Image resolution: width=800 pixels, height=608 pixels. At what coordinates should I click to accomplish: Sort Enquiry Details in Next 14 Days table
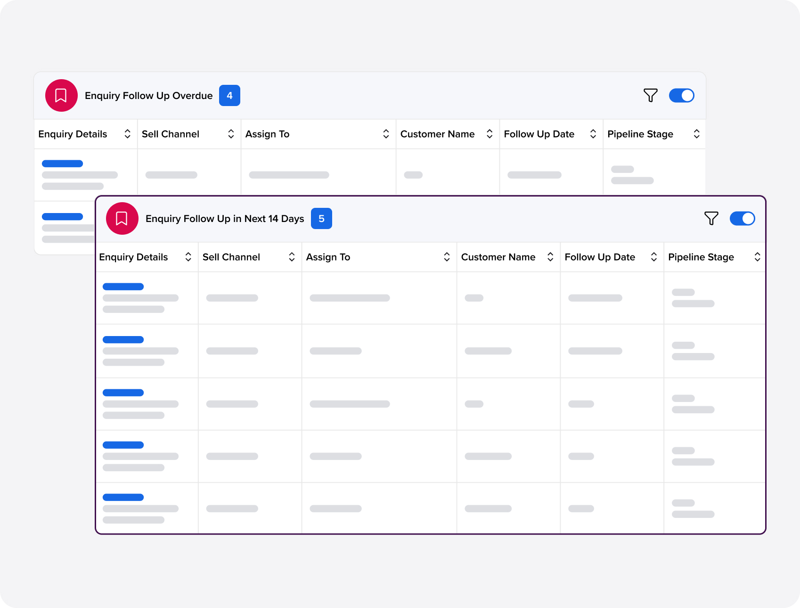[188, 257]
